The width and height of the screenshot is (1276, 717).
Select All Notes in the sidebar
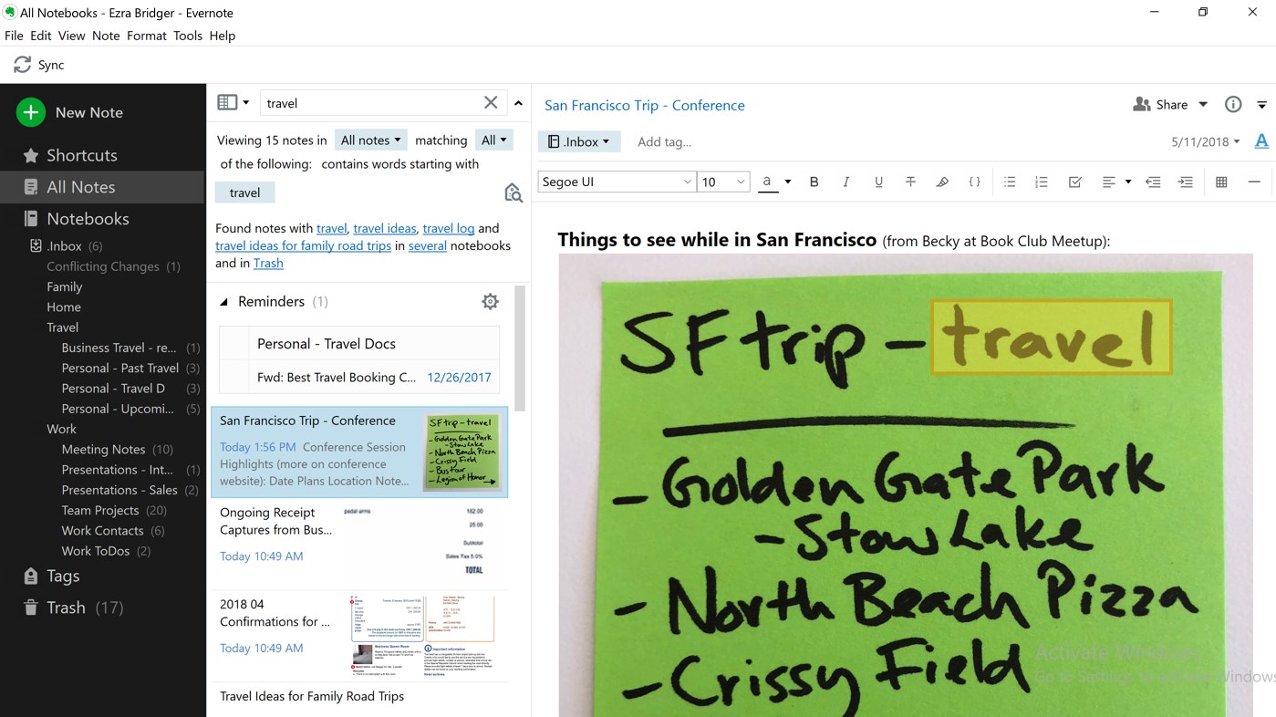point(102,187)
